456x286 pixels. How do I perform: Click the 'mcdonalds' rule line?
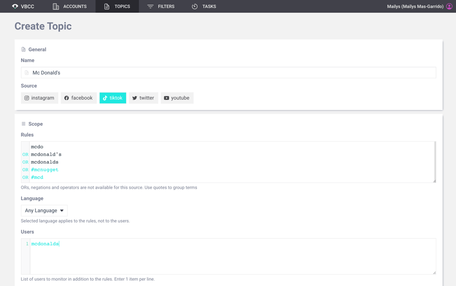pyautogui.click(x=45, y=162)
